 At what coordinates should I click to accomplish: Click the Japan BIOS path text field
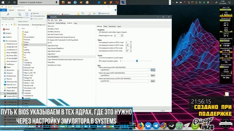[124, 75]
